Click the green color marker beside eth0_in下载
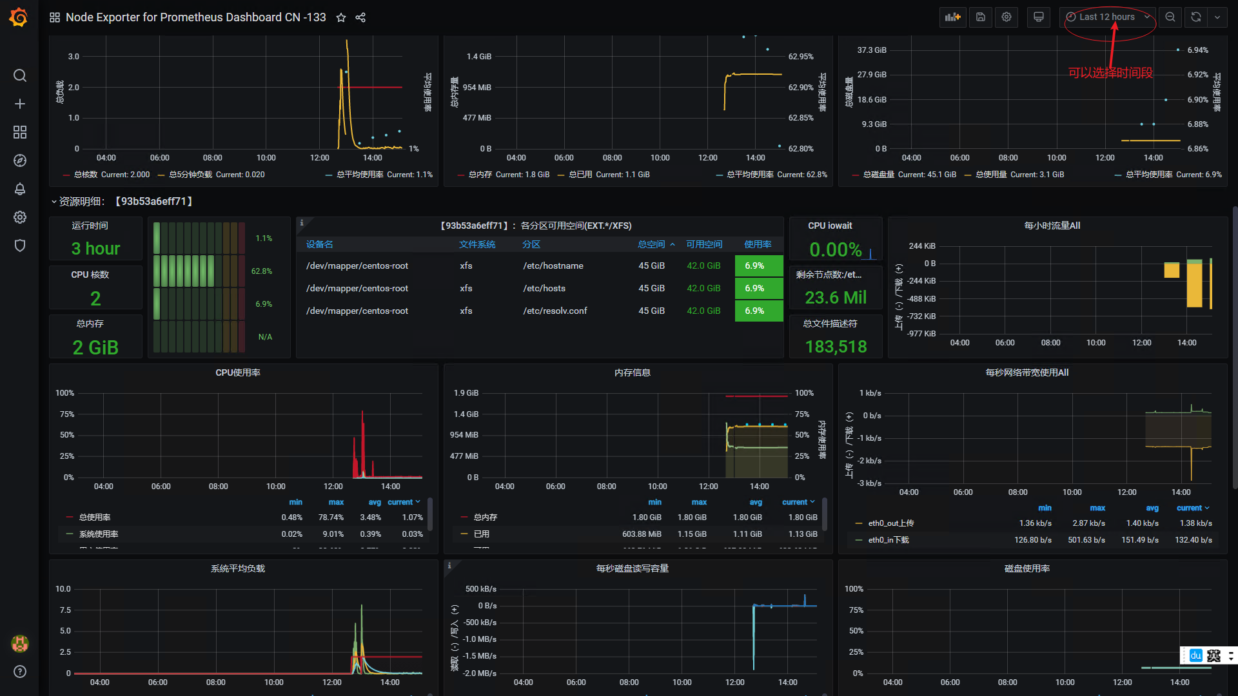This screenshot has height=696, width=1238. 858,539
